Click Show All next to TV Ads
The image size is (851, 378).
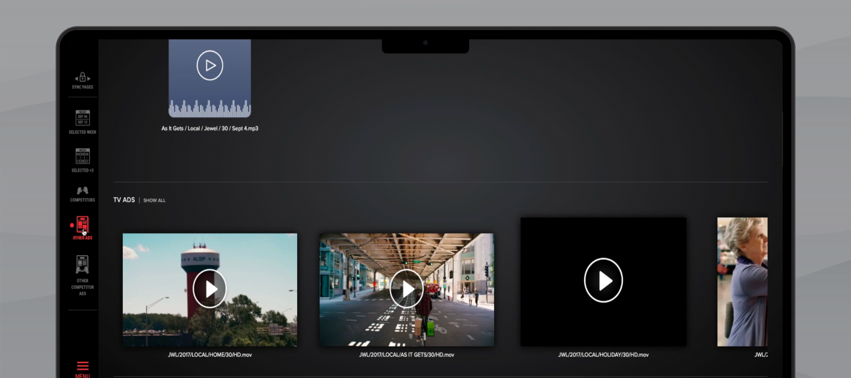(x=154, y=201)
